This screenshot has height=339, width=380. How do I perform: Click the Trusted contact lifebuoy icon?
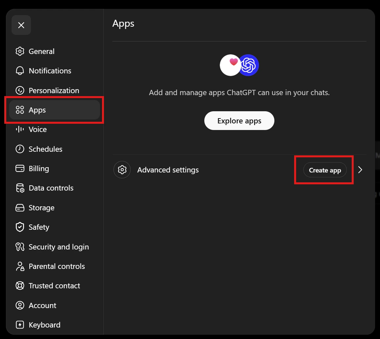tap(20, 286)
